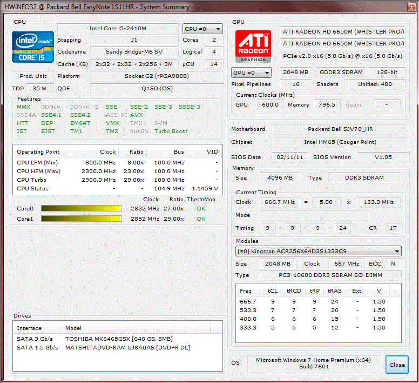Click the Intel Core i5-2410M name field
This screenshot has width=419, height=383.
[x=118, y=28]
